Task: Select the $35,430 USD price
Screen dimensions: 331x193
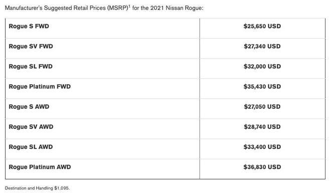Action: click(x=262, y=86)
